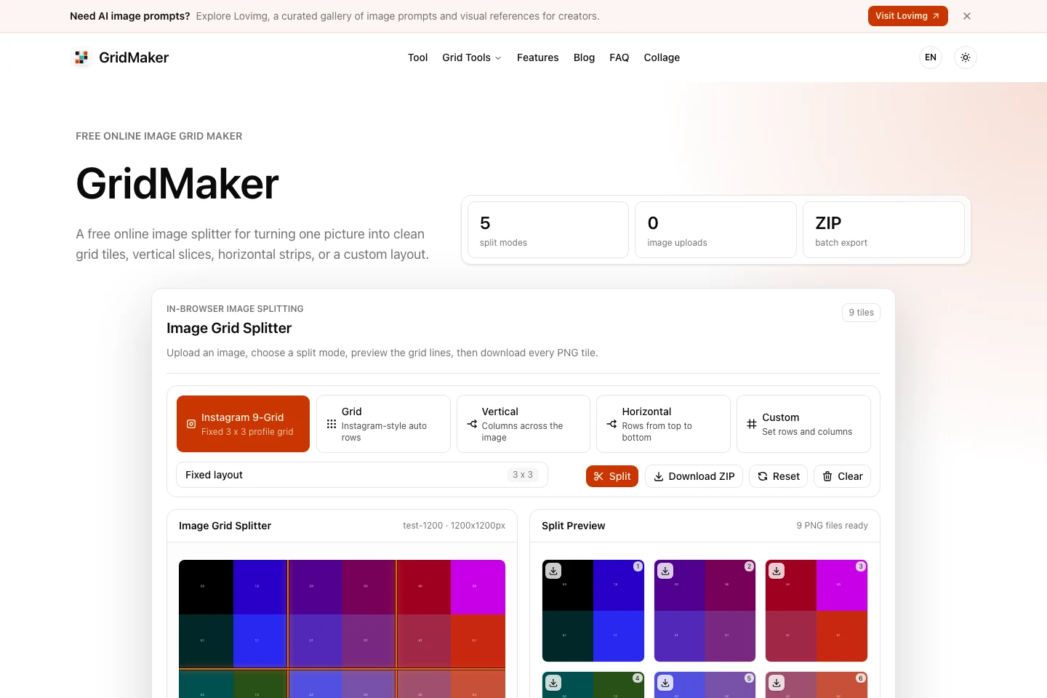Image resolution: width=1047 pixels, height=698 pixels.
Task: Click the 0 image uploads stat card
Action: (716, 230)
